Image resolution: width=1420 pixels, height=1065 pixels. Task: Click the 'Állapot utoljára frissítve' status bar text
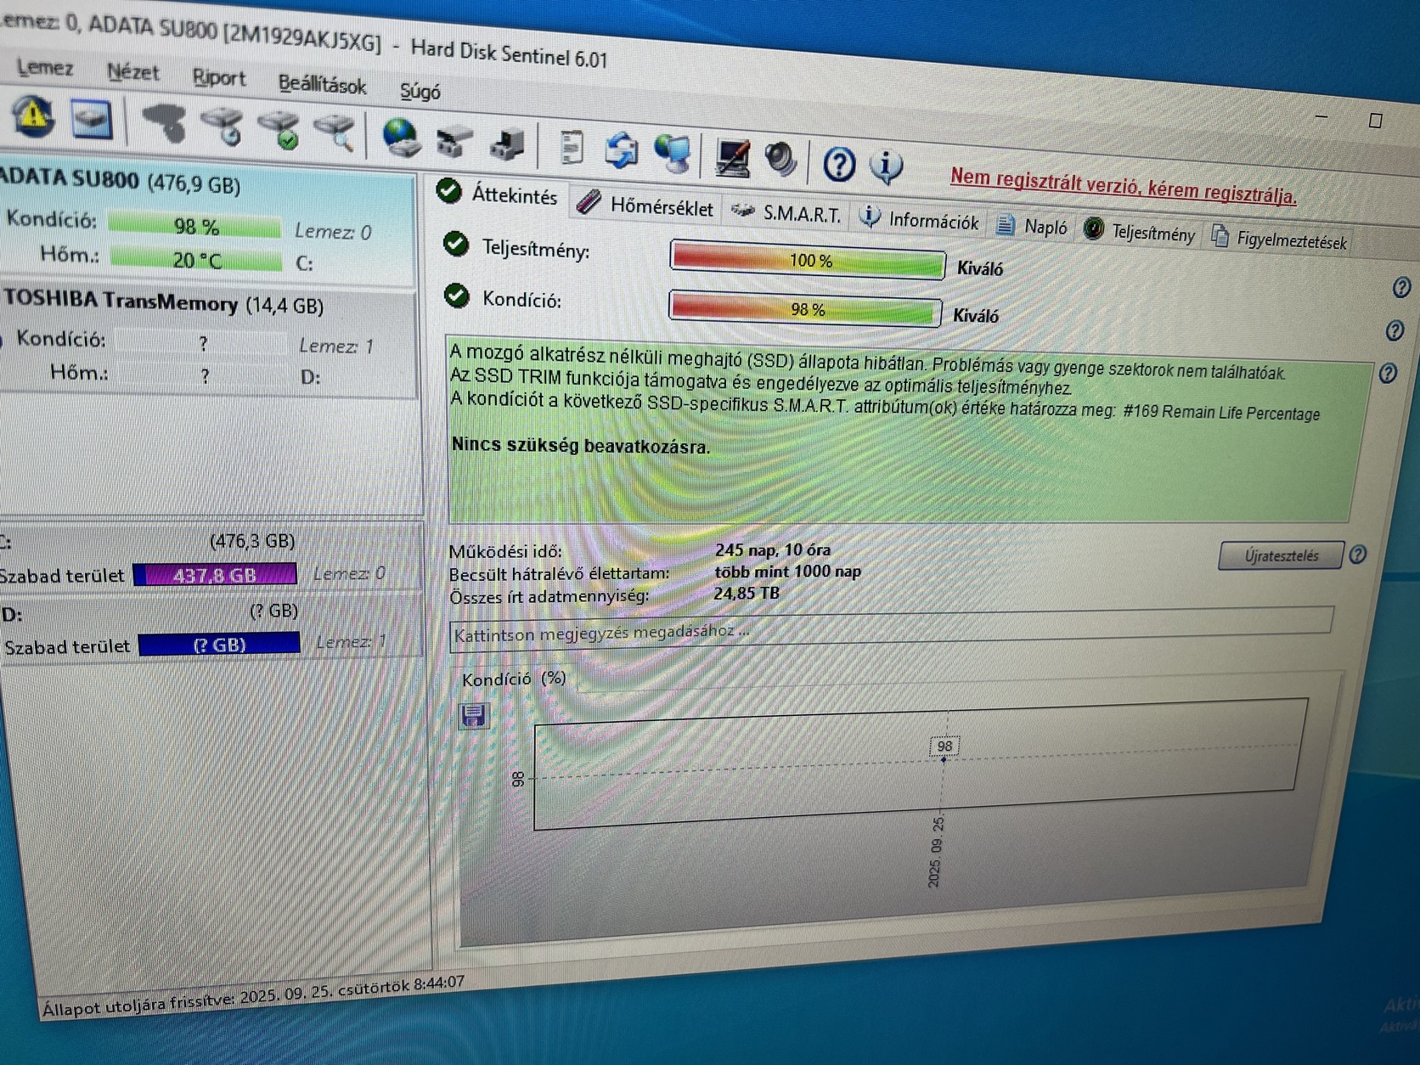point(253,995)
